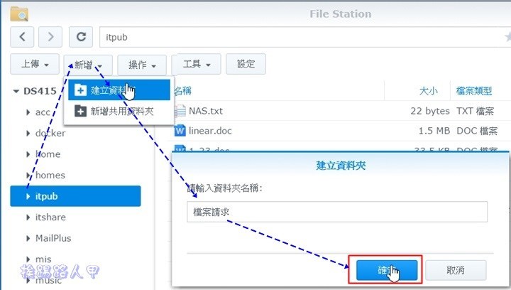
Task: Select 新增共用資料夾 from the menu
Action: (x=119, y=111)
